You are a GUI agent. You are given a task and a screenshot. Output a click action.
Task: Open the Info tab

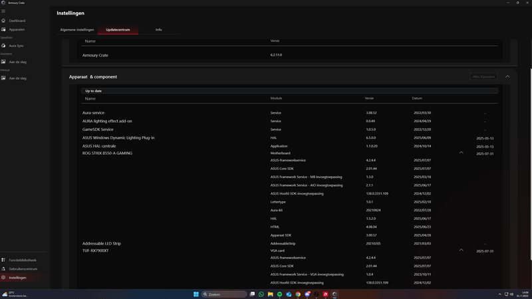point(158,30)
